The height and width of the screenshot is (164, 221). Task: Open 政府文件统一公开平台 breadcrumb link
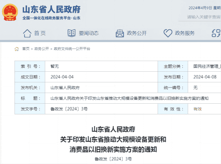pyautogui.click(x=71, y=49)
